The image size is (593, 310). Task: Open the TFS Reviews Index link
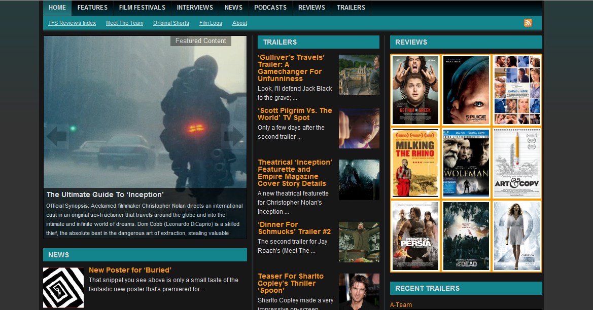coord(72,23)
